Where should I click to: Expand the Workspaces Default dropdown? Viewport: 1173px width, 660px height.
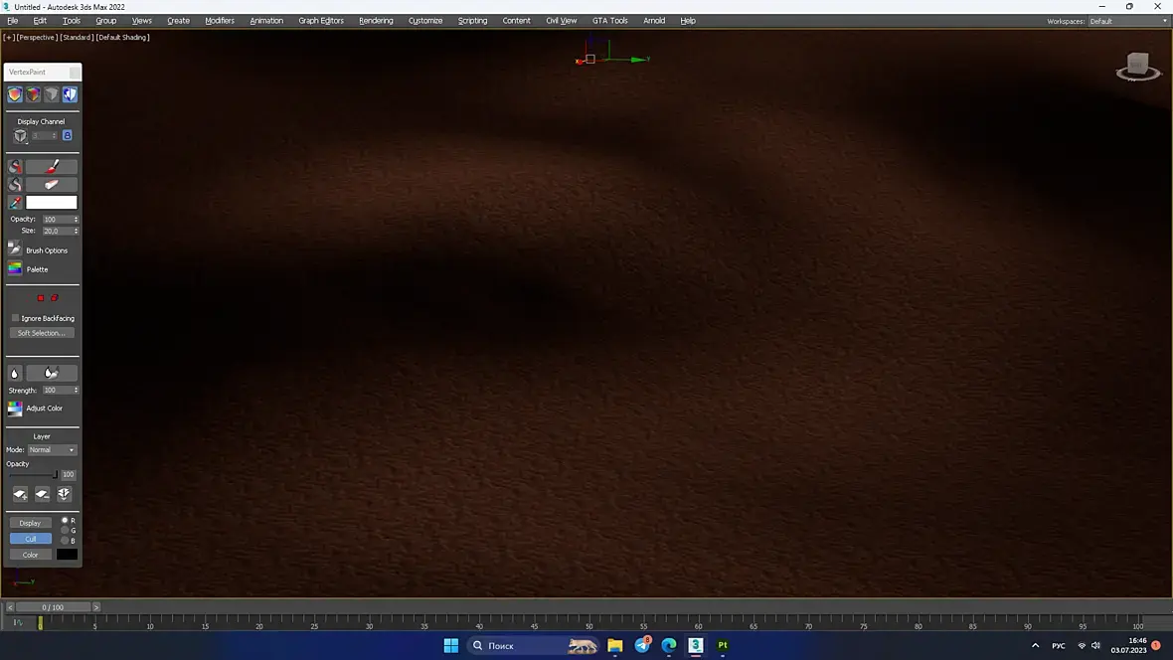[1127, 21]
